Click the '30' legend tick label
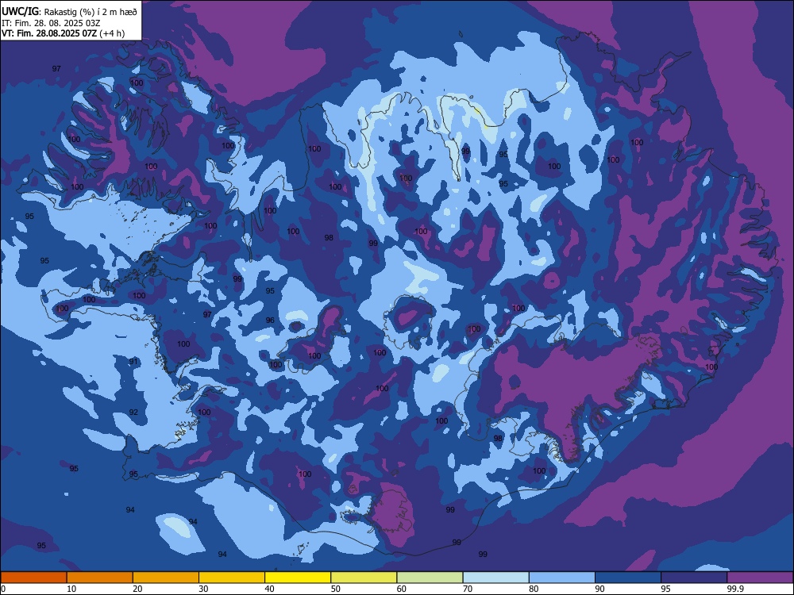The width and height of the screenshot is (794, 595). pyautogui.click(x=203, y=589)
